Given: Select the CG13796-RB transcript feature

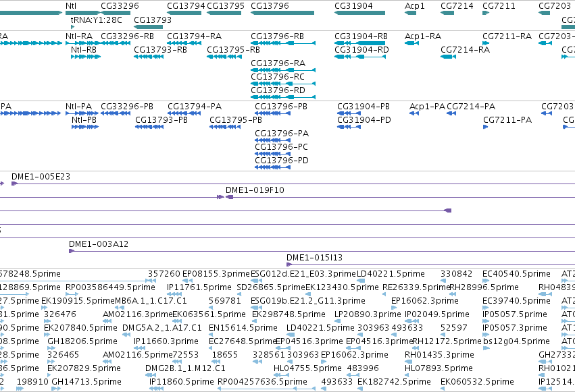Looking at the screenshot, I should (x=283, y=43).
